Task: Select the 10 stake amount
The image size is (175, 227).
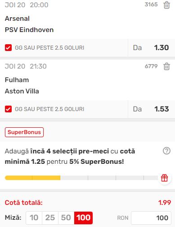Action: point(34,218)
